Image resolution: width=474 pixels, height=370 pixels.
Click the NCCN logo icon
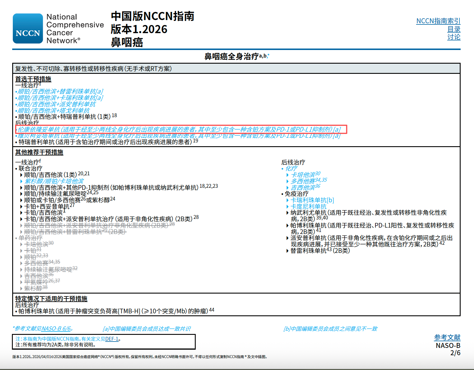pyautogui.click(x=28, y=28)
